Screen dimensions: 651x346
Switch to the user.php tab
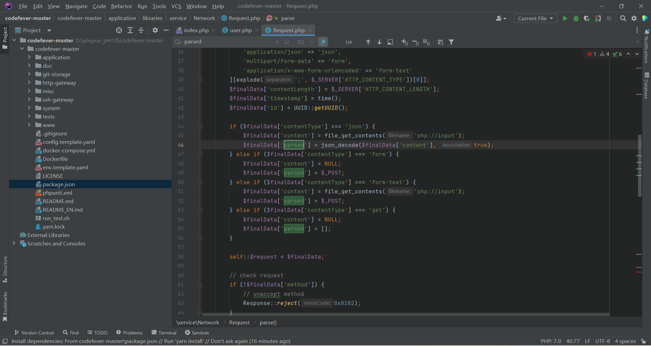click(x=241, y=30)
